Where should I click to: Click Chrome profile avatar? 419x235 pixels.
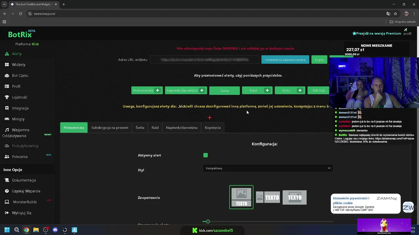[x=406, y=14]
